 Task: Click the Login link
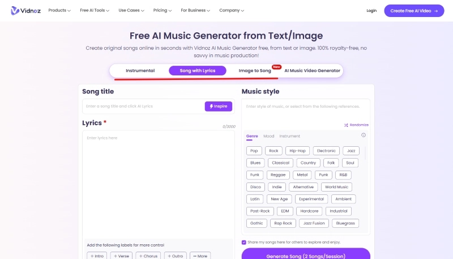pos(371,11)
